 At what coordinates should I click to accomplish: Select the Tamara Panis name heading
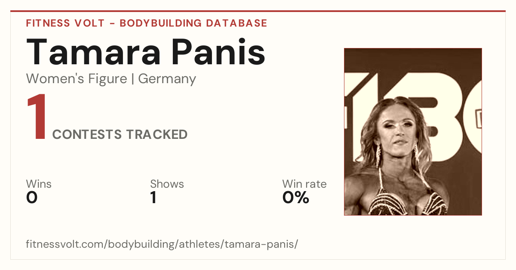[x=146, y=51]
